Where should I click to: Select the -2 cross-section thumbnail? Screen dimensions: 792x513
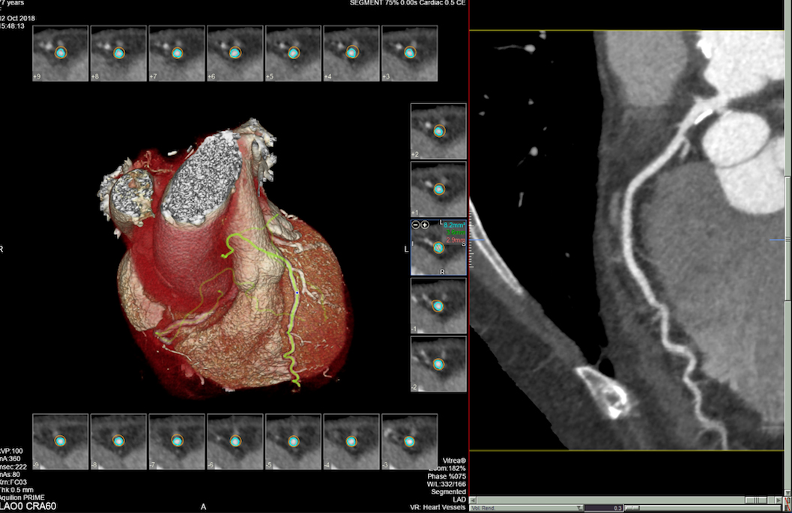pyautogui.click(x=438, y=365)
